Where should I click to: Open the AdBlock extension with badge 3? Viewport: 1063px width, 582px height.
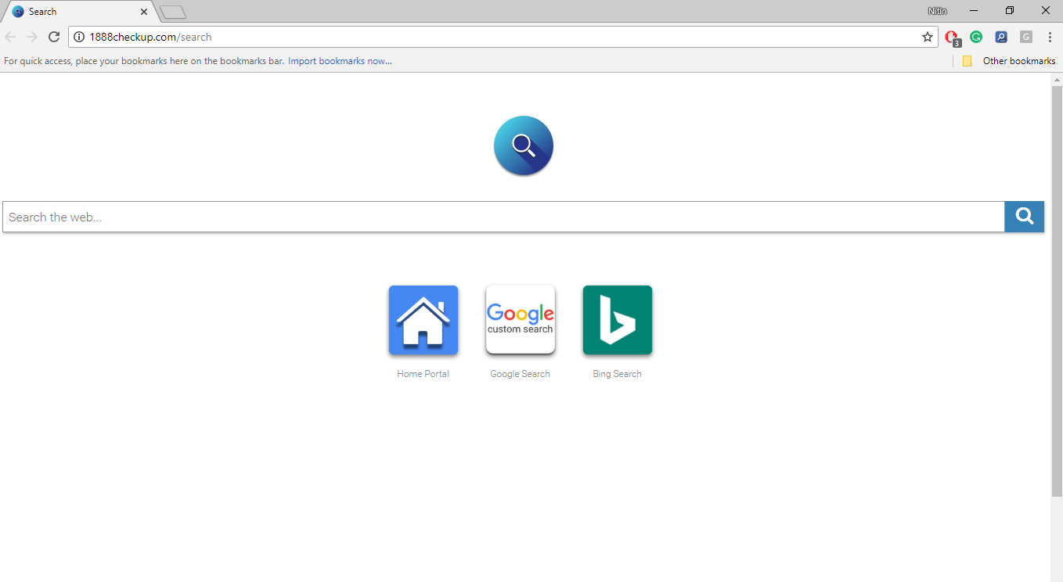(x=950, y=37)
